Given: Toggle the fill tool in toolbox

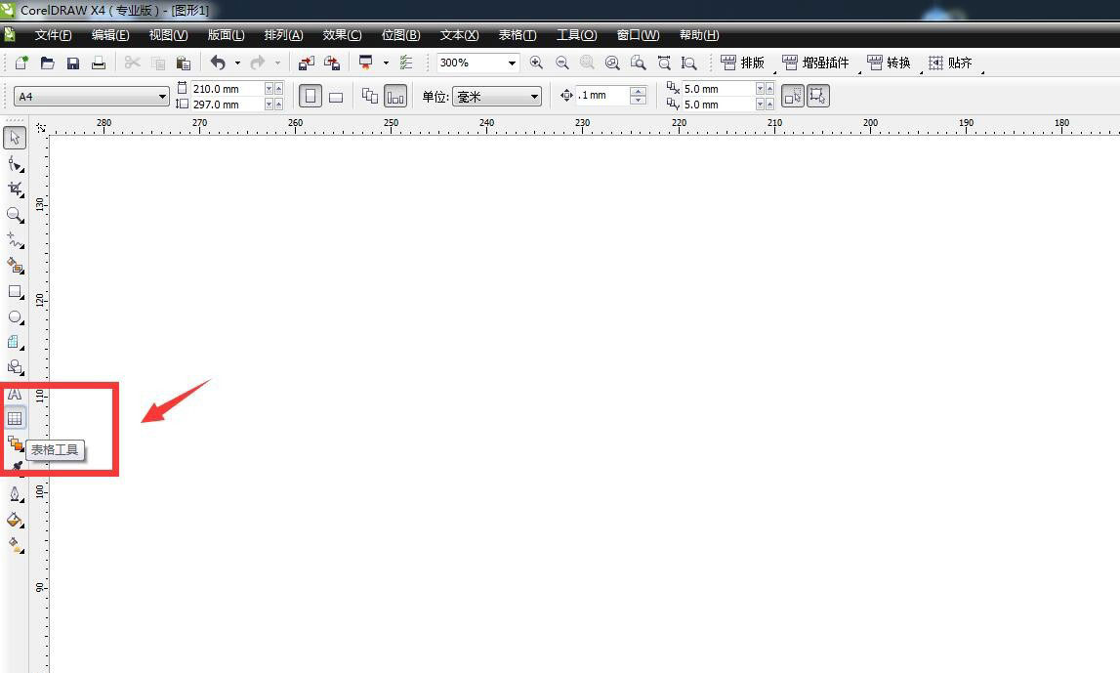Looking at the screenshot, I should point(15,520).
